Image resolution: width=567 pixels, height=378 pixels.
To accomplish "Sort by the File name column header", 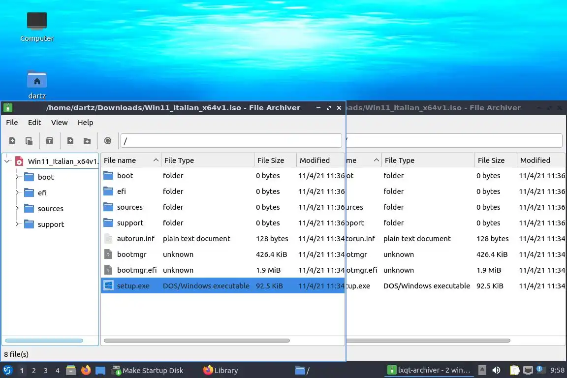I will [x=131, y=160].
